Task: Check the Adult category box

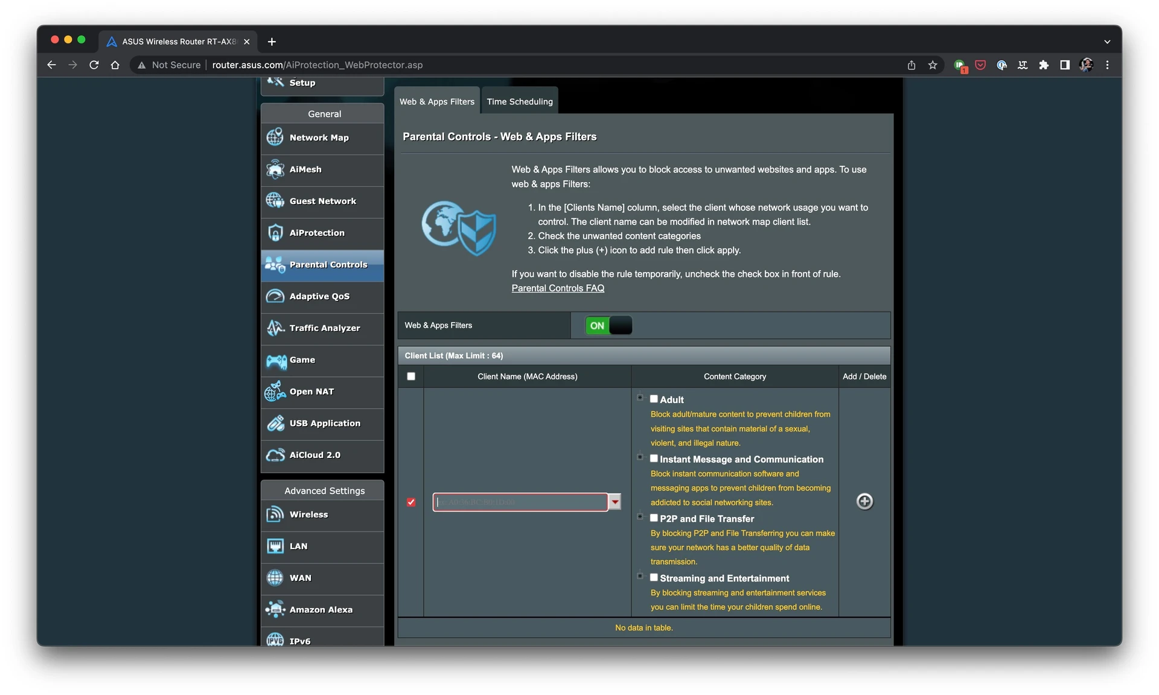Action: pyautogui.click(x=654, y=399)
